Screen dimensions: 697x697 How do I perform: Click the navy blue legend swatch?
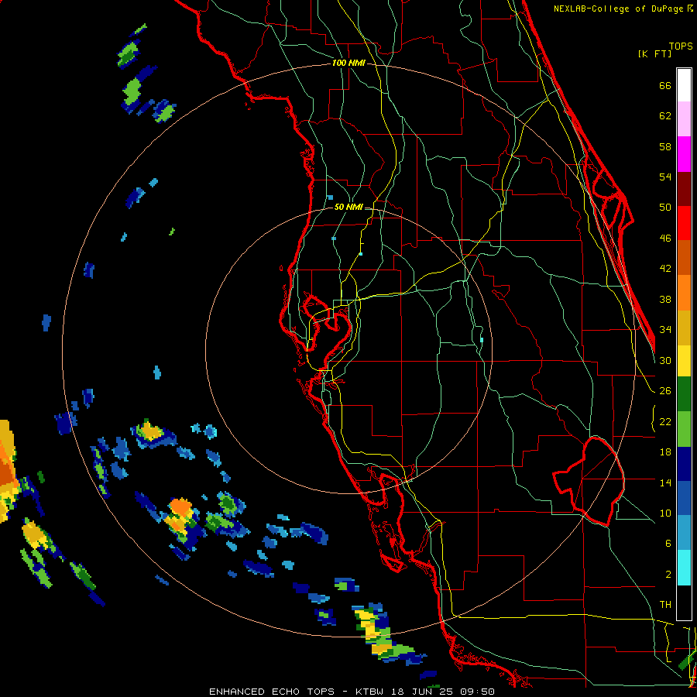684,464
